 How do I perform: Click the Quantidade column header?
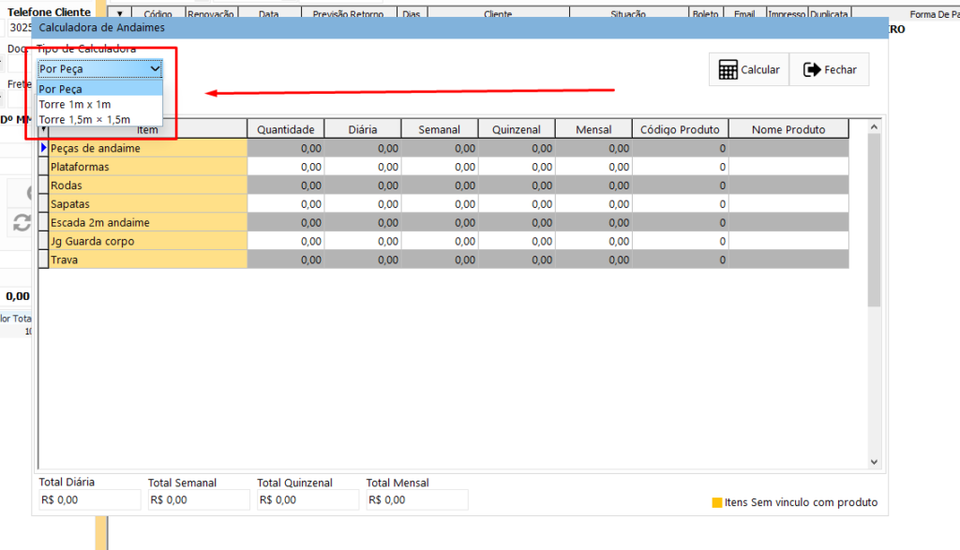click(286, 129)
